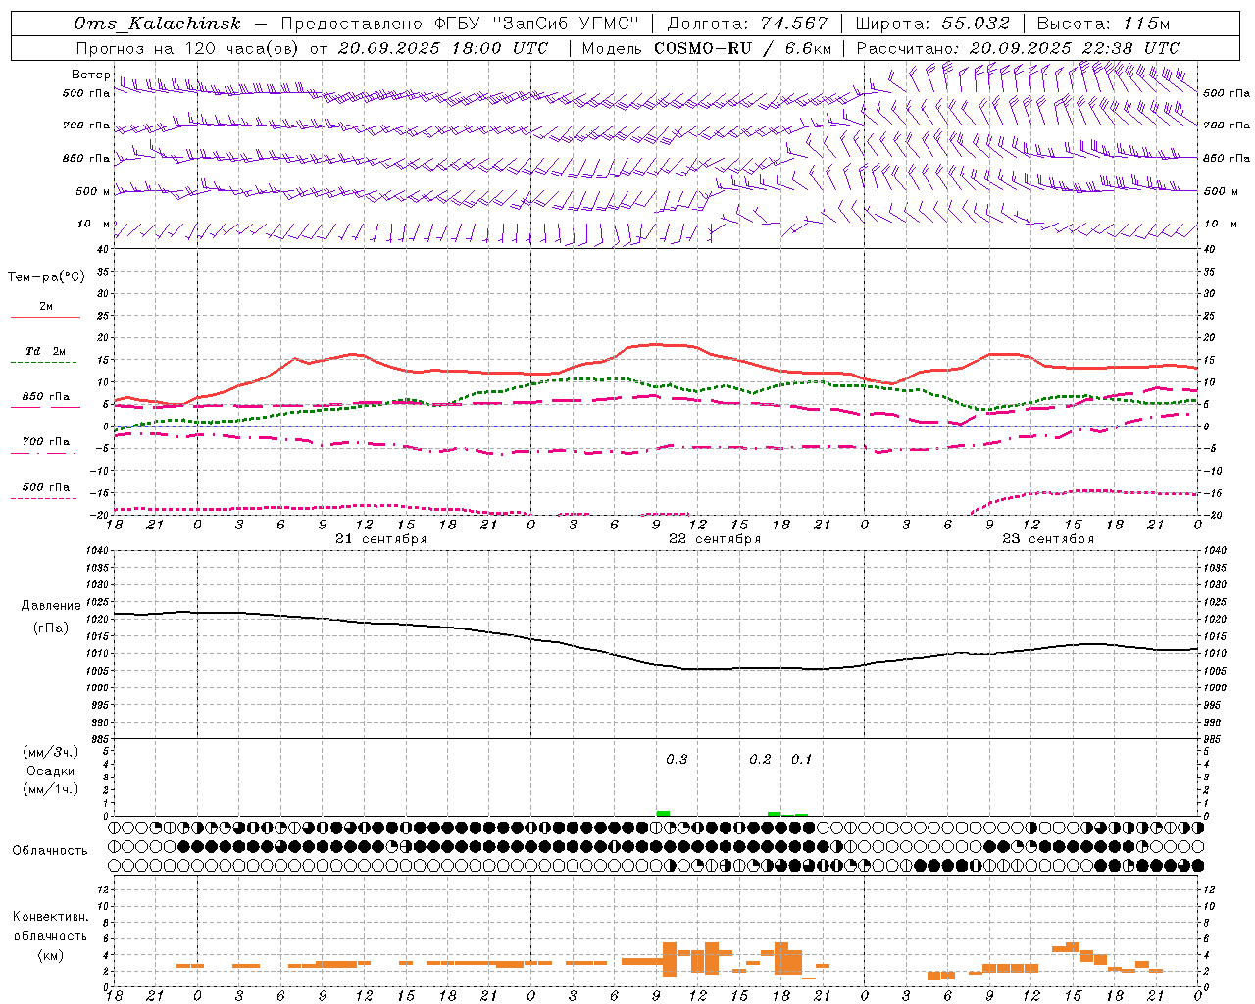Click the right-side 500 гПа wind level label
Screen dimensions: 1255x1004
tap(1227, 93)
